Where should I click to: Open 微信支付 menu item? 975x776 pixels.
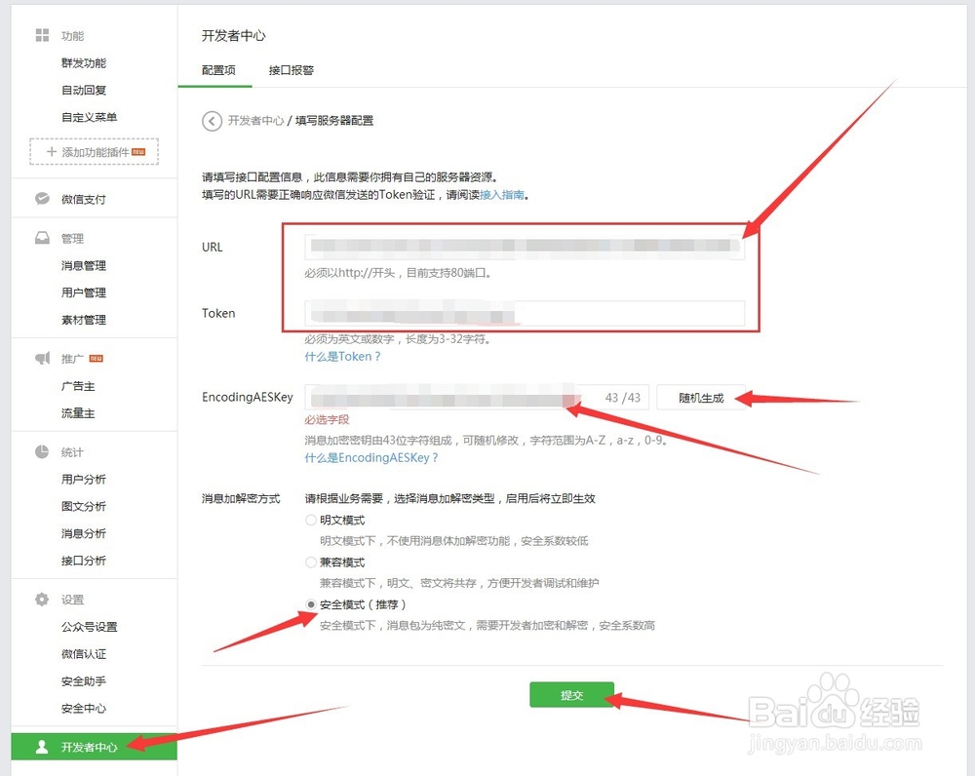(83, 199)
